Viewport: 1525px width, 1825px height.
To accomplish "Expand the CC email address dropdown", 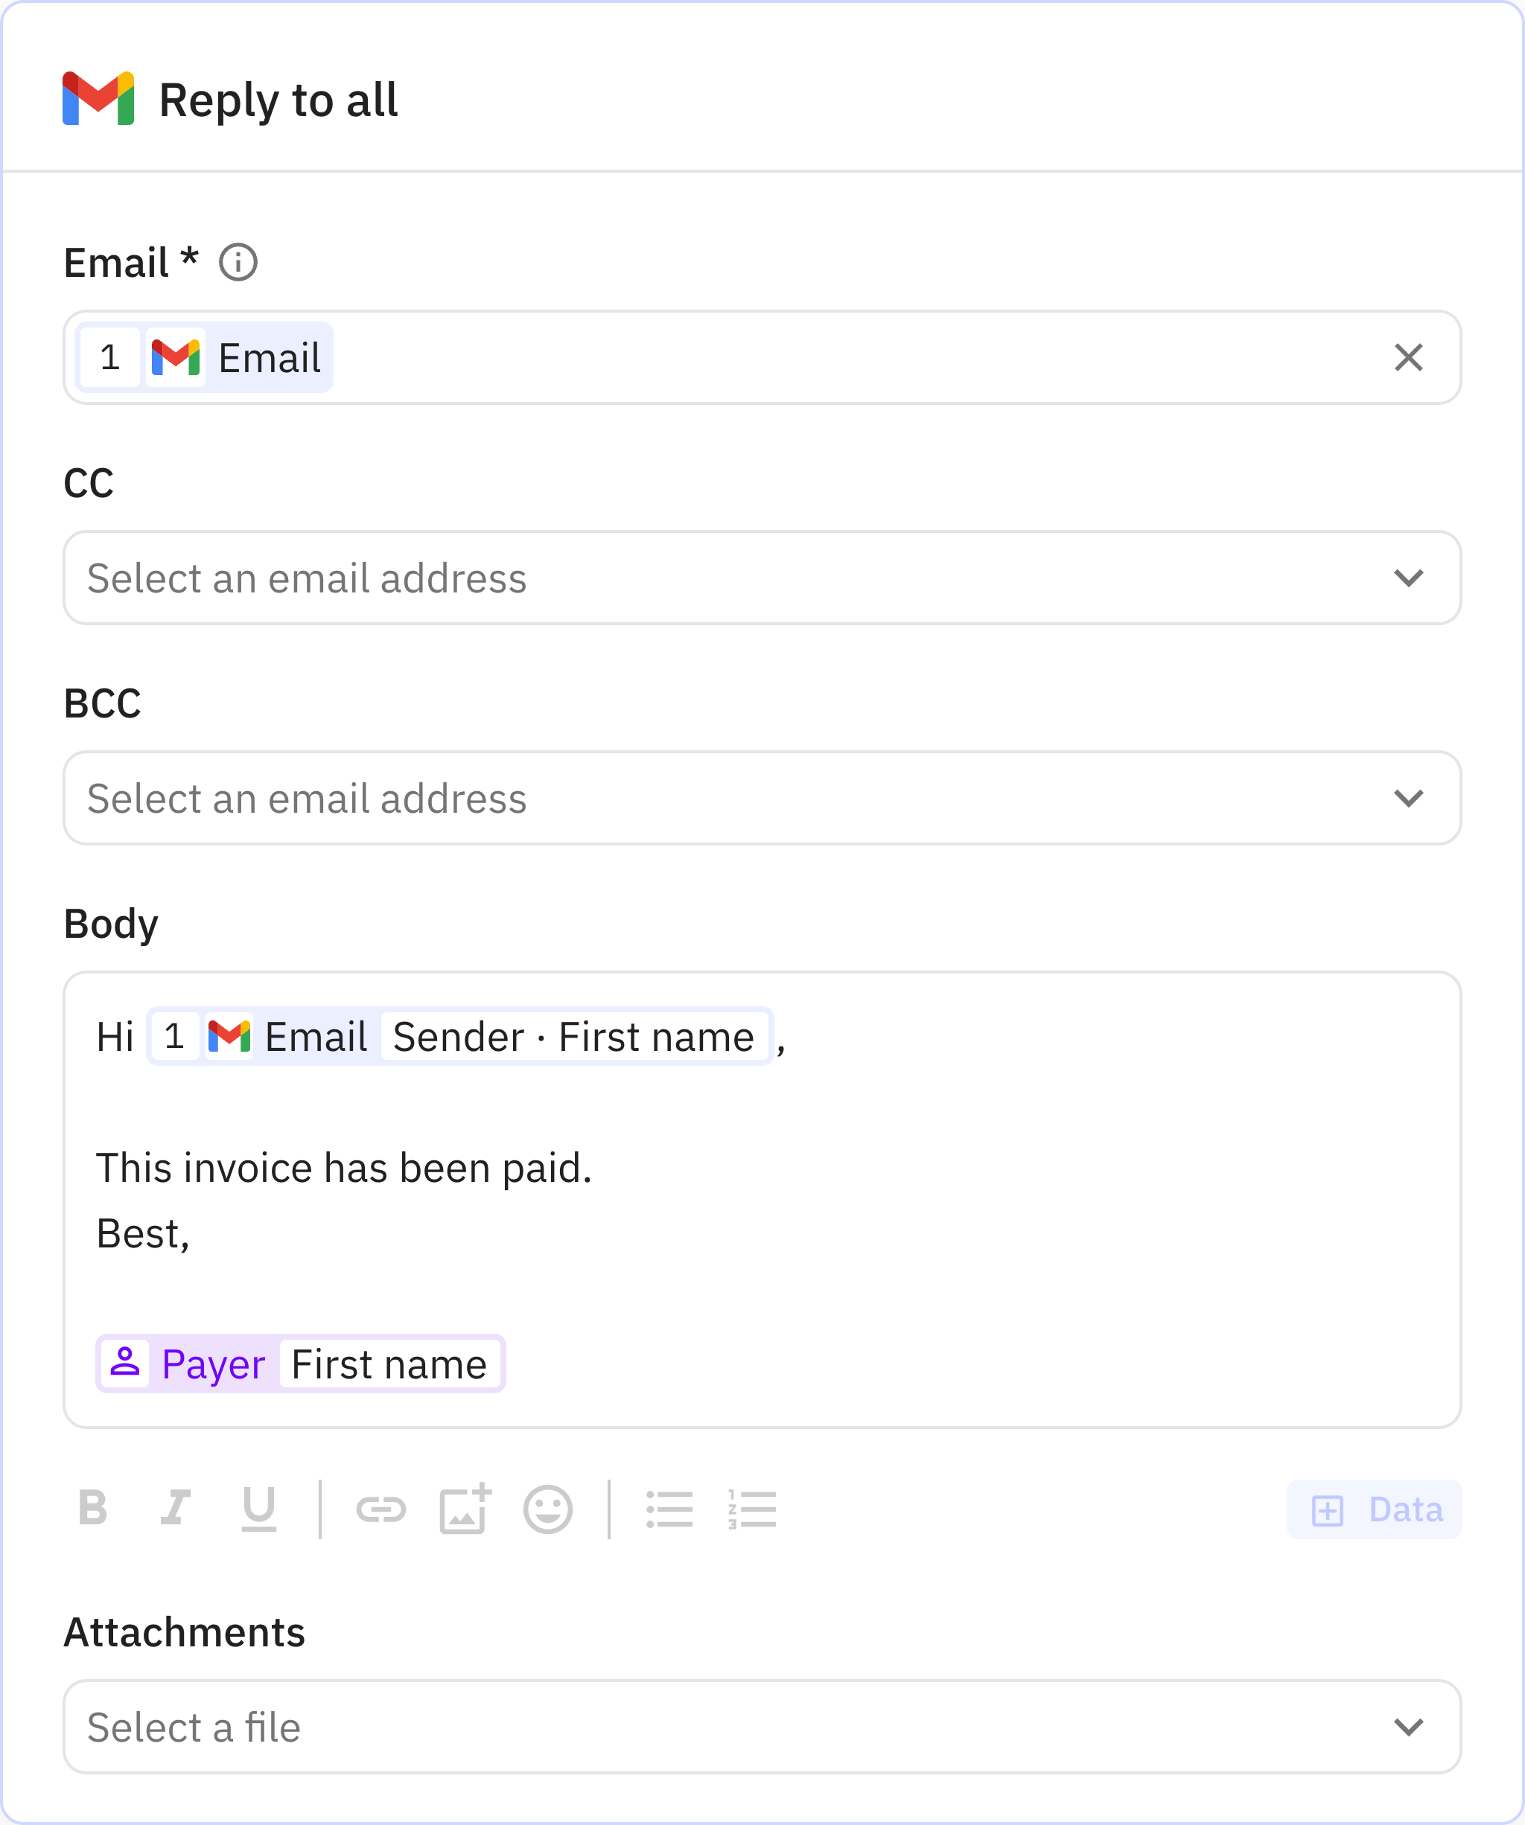I will (1410, 578).
